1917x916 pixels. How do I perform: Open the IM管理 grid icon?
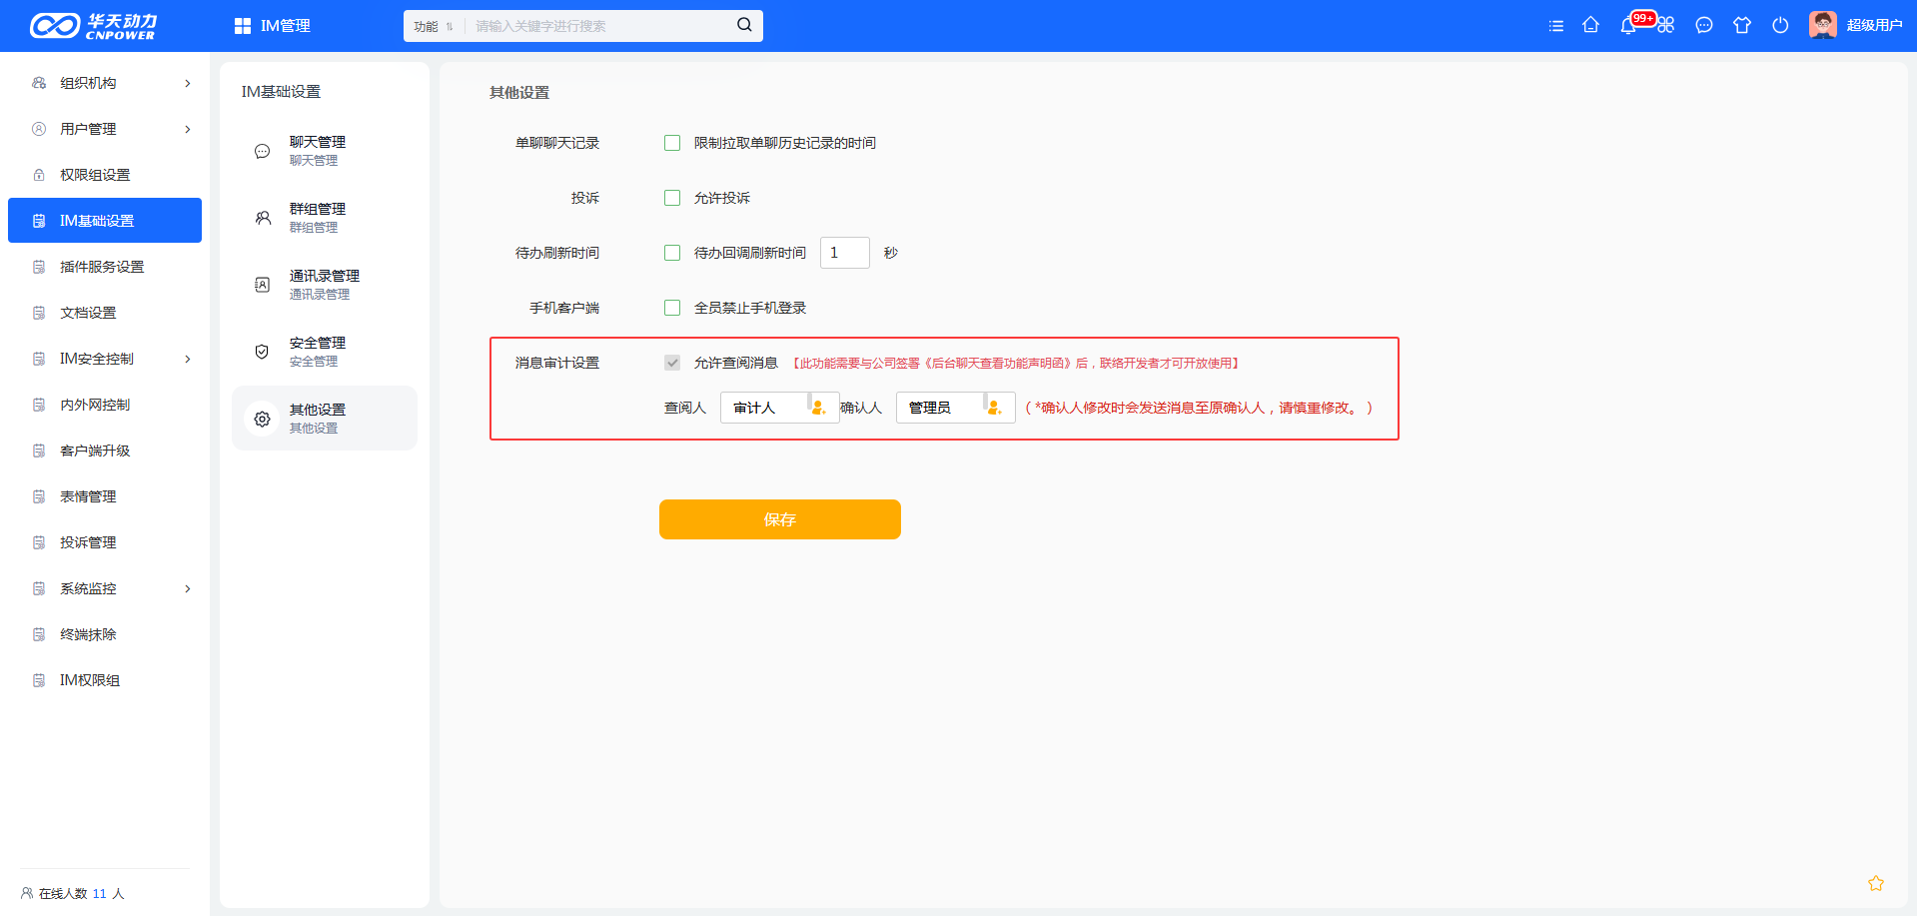(243, 26)
